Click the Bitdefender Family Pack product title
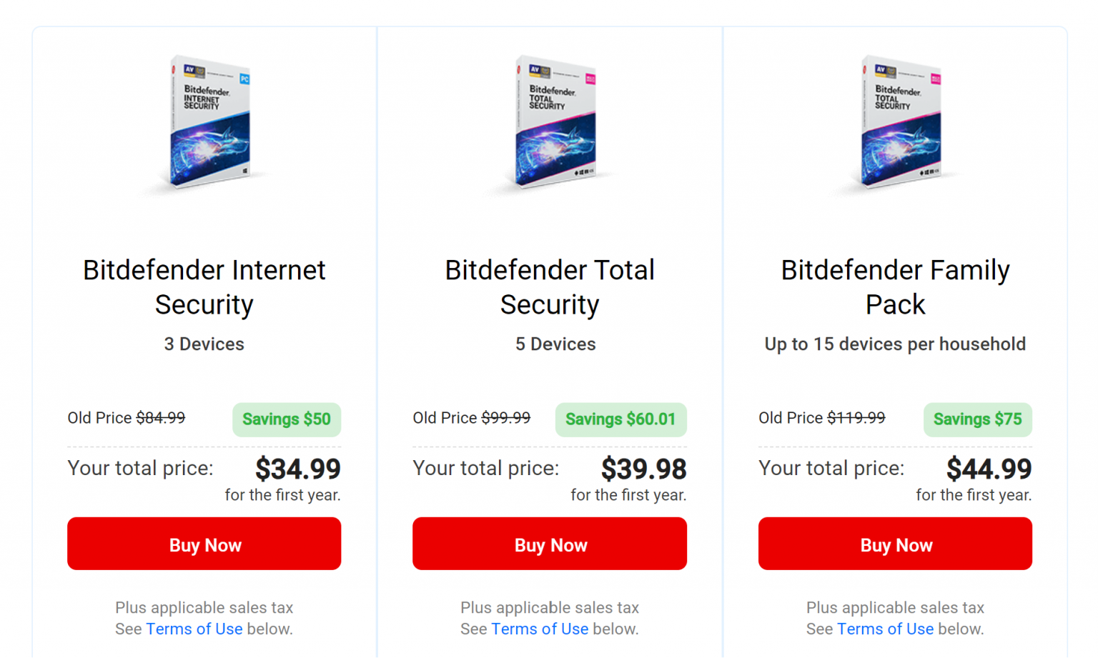This screenshot has width=1098, height=658. (x=895, y=287)
